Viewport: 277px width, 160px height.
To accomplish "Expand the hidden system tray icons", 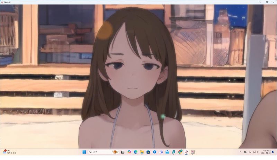I will coord(241,152).
